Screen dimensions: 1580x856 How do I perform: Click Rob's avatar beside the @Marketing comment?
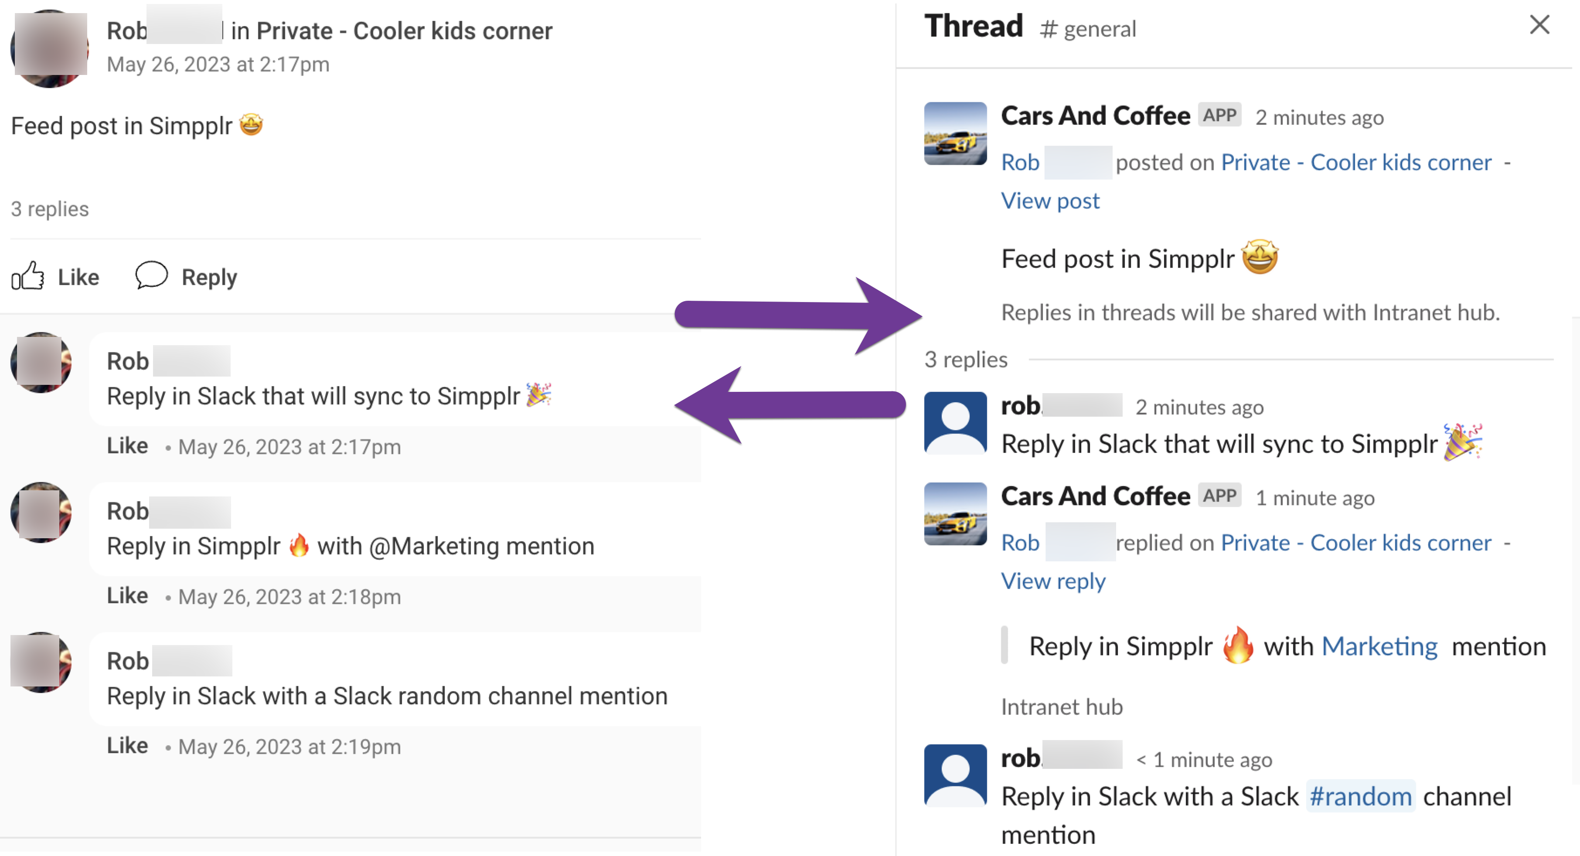41,512
